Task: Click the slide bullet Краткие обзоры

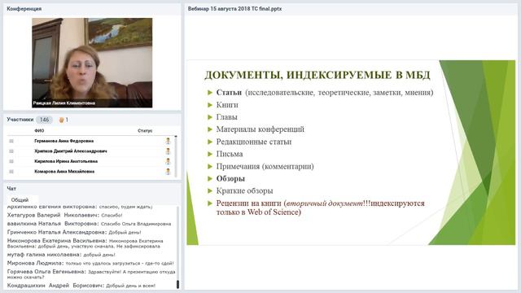Action: point(244,191)
